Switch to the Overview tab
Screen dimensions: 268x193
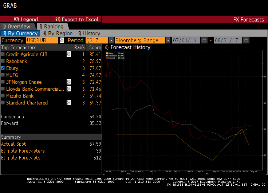[x=18, y=27]
